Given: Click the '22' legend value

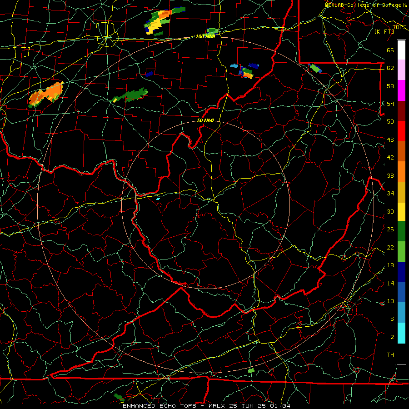Looking at the screenshot, I should pyautogui.click(x=390, y=247).
